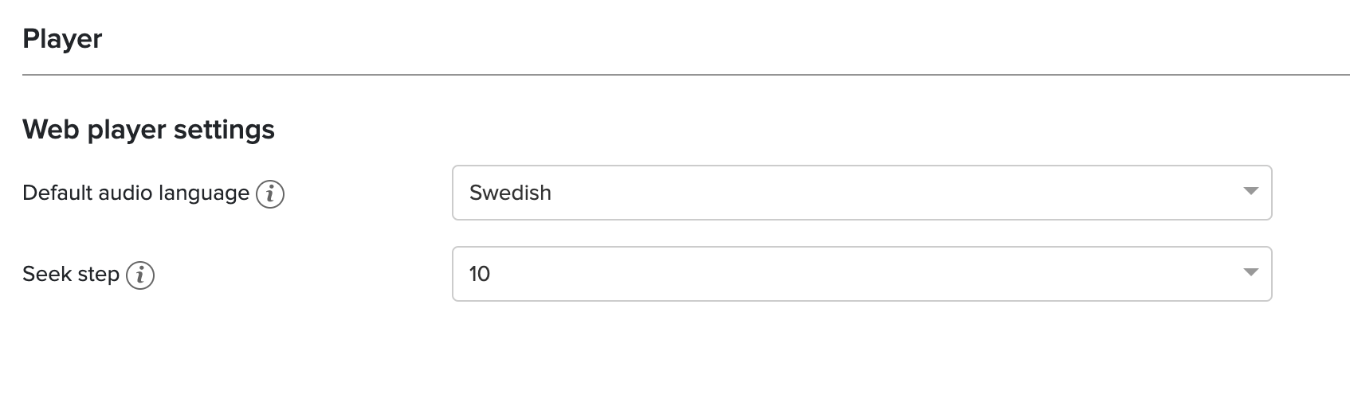Expand the language list using its triangle arrow

1250,192
